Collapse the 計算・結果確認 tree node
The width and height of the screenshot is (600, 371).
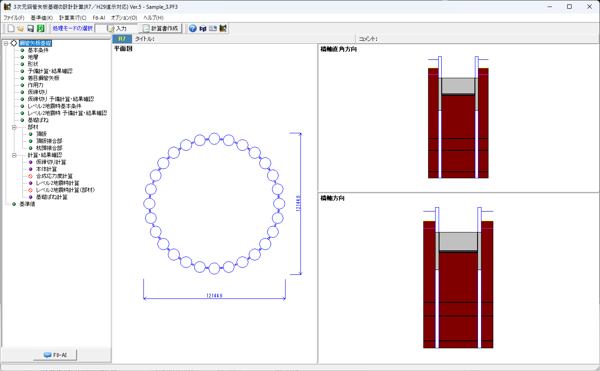coord(14,155)
